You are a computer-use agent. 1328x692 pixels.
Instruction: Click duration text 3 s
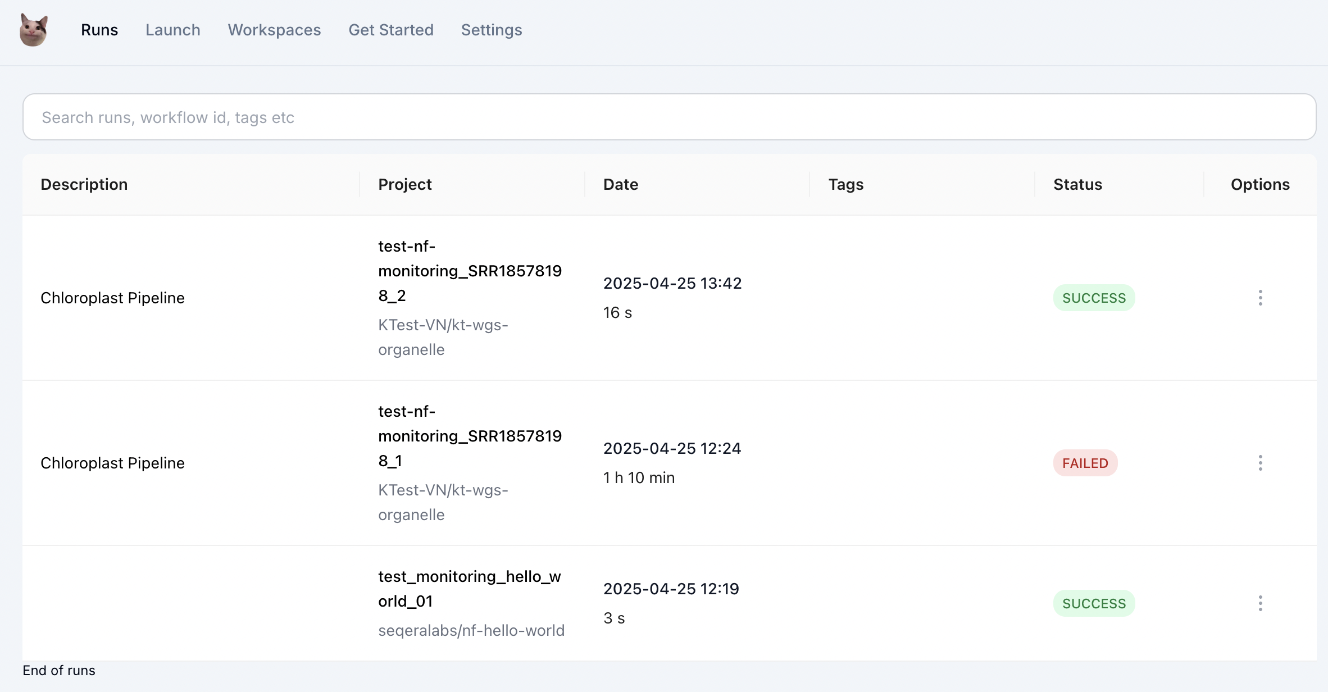click(x=614, y=618)
